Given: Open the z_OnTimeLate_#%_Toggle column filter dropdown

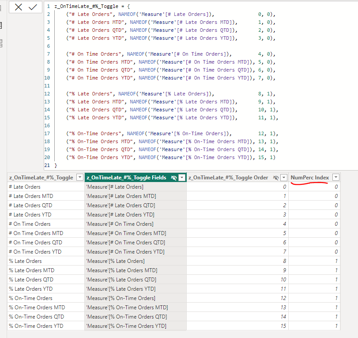Looking at the screenshot, I should pyautogui.click(x=79, y=177).
